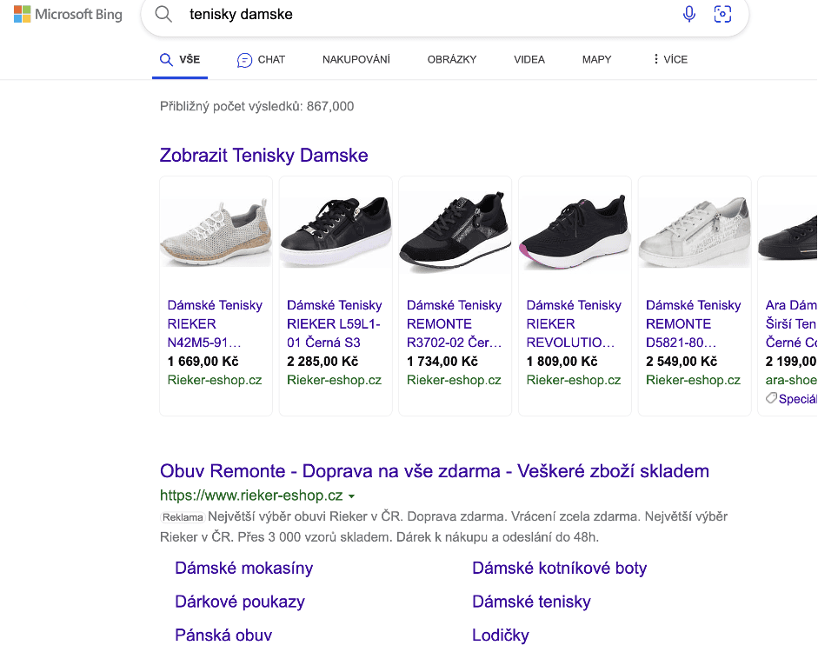Expand the rieker-eshop.cz ad URL dropdown arrow
The height and width of the screenshot is (652, 818).
point(351,496)
